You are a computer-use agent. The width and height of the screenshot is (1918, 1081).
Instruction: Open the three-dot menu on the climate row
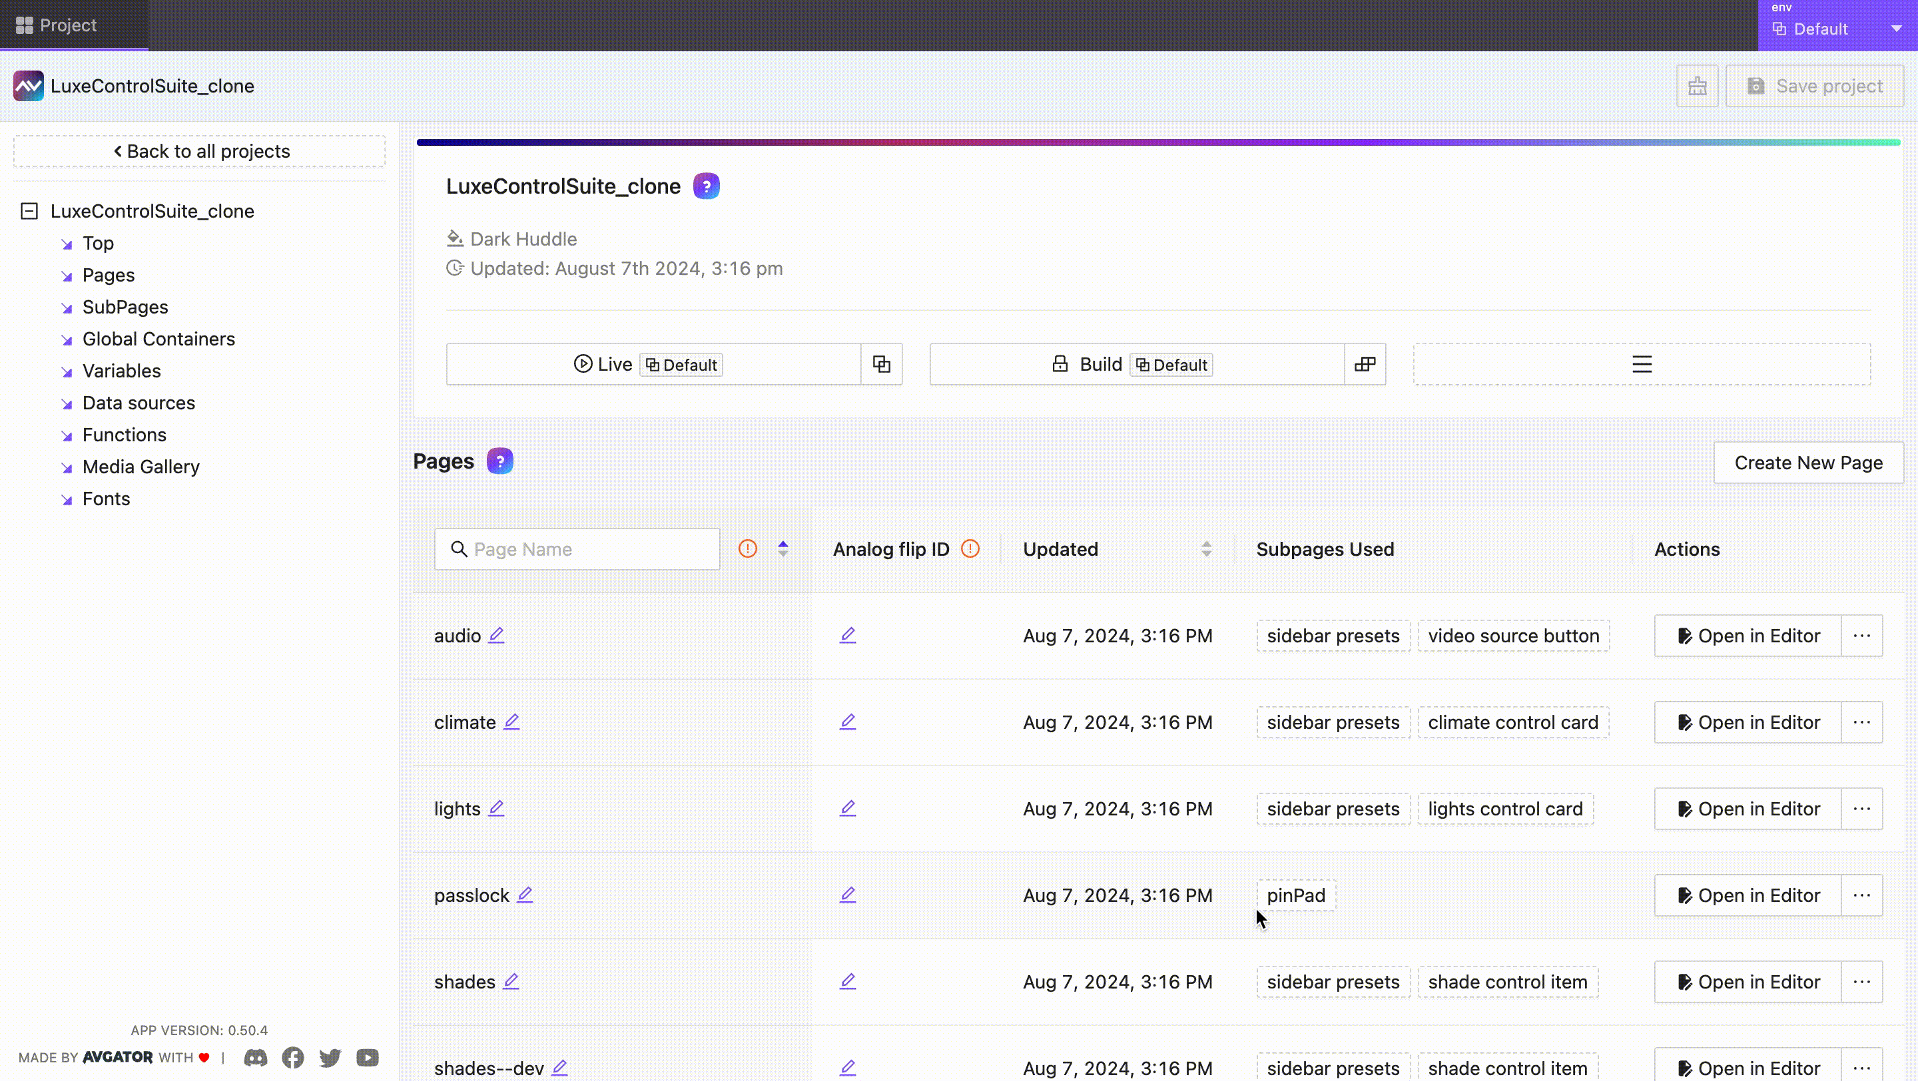(1862, 722)
